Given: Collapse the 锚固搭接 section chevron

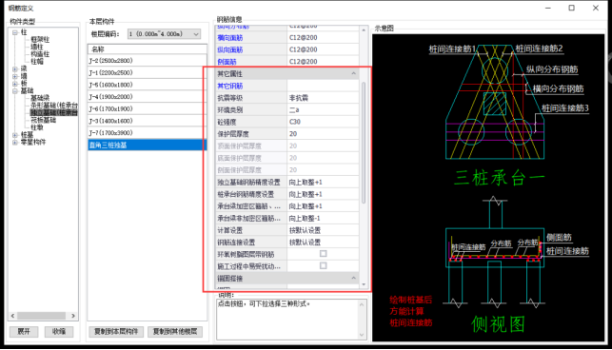Looking at the screenshot, I should [354, 278].
